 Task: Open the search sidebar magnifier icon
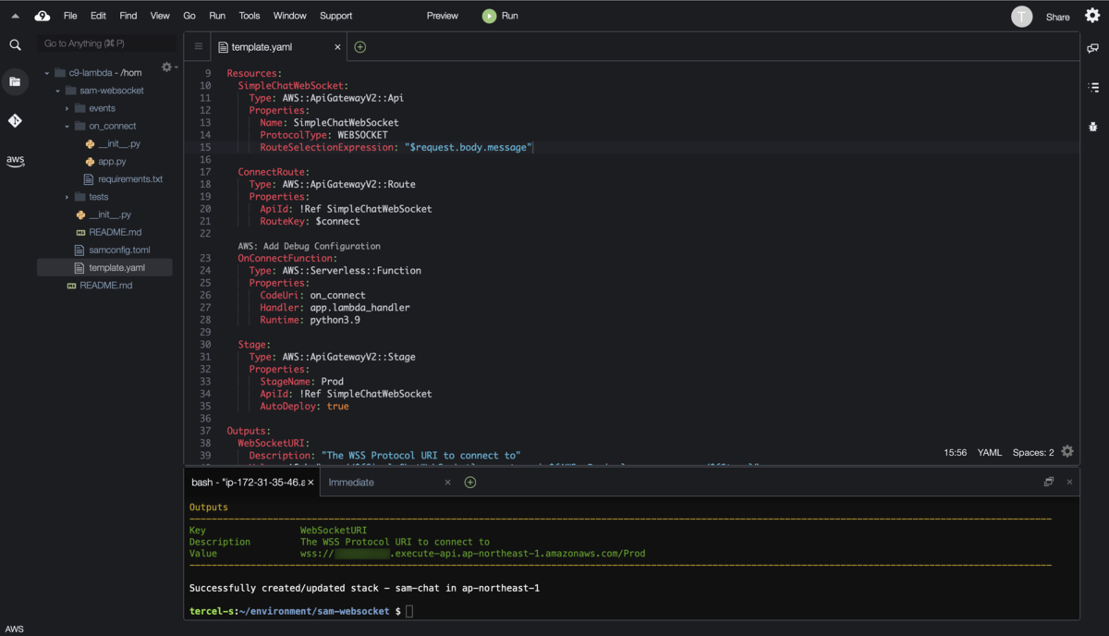(x=15, y=44)
